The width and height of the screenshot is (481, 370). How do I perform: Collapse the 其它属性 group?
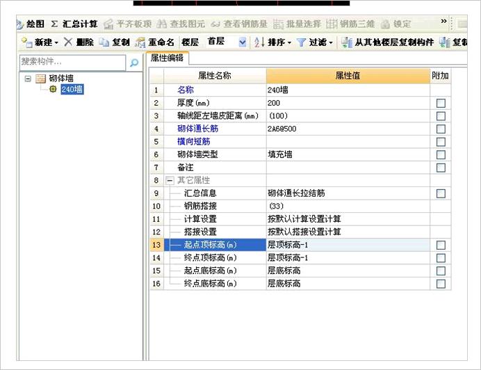point(170,181)
